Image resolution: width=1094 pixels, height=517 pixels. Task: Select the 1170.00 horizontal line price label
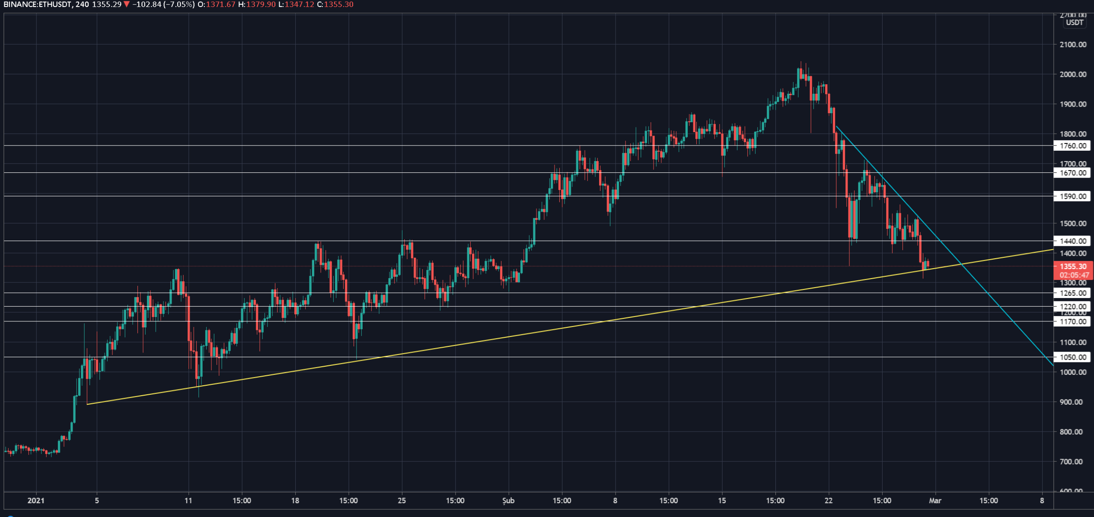(x=1072, y=321)
